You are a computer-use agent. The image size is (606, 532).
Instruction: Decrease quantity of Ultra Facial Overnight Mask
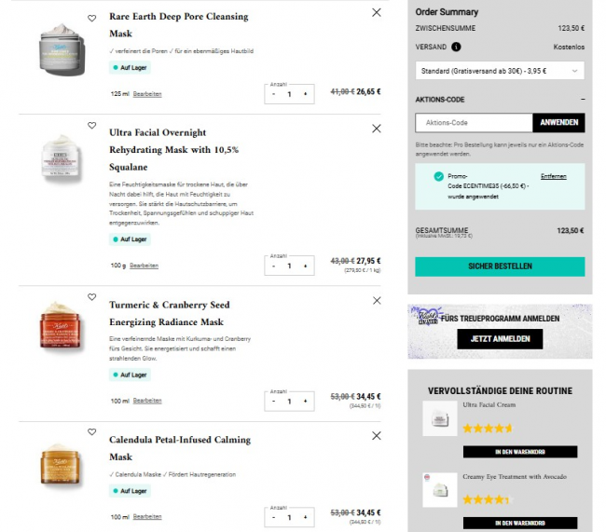(x=274, y=266)
